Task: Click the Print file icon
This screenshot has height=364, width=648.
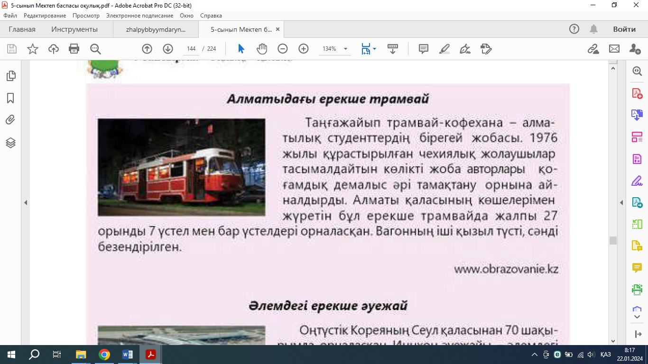Action: (x=74, y=49)
